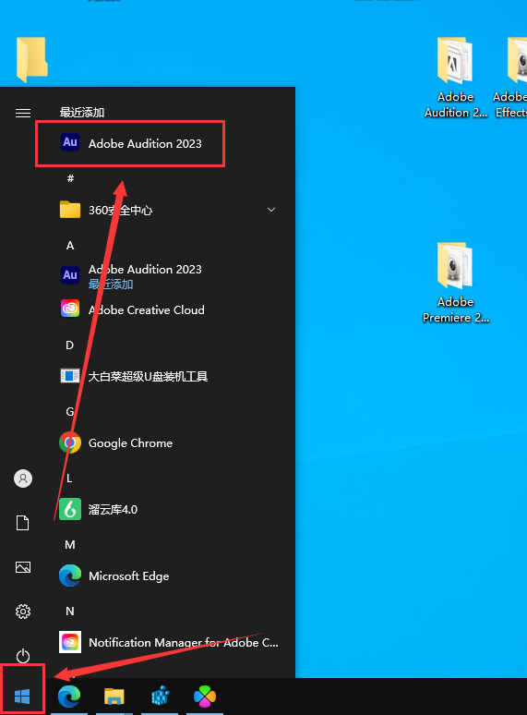Select the Adobe Audition 2... desktop folder
This screenshot has height=715, width=527.
455,79
